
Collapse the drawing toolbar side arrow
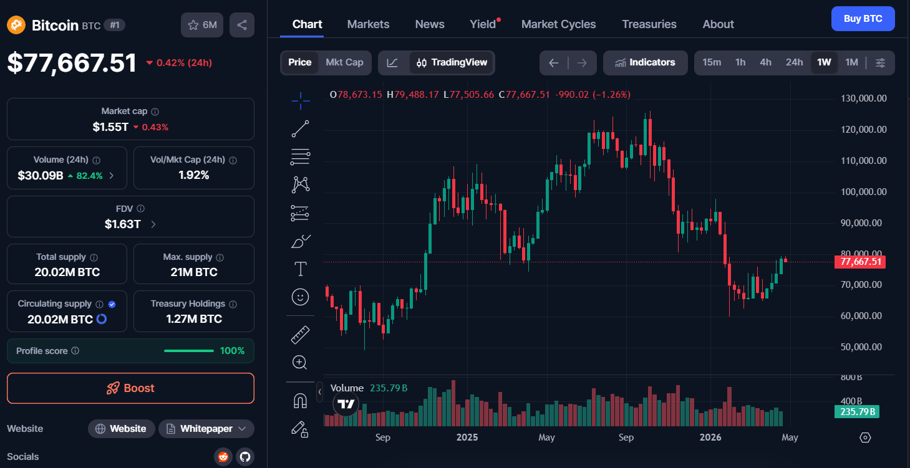[320, 392]
